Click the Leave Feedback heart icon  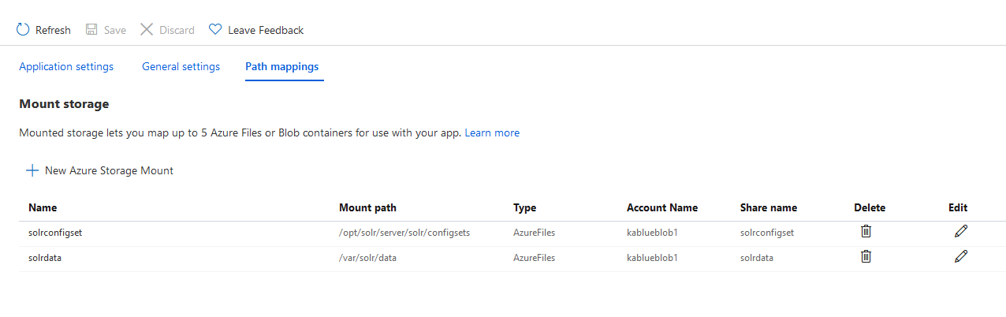tap(215, 30)
